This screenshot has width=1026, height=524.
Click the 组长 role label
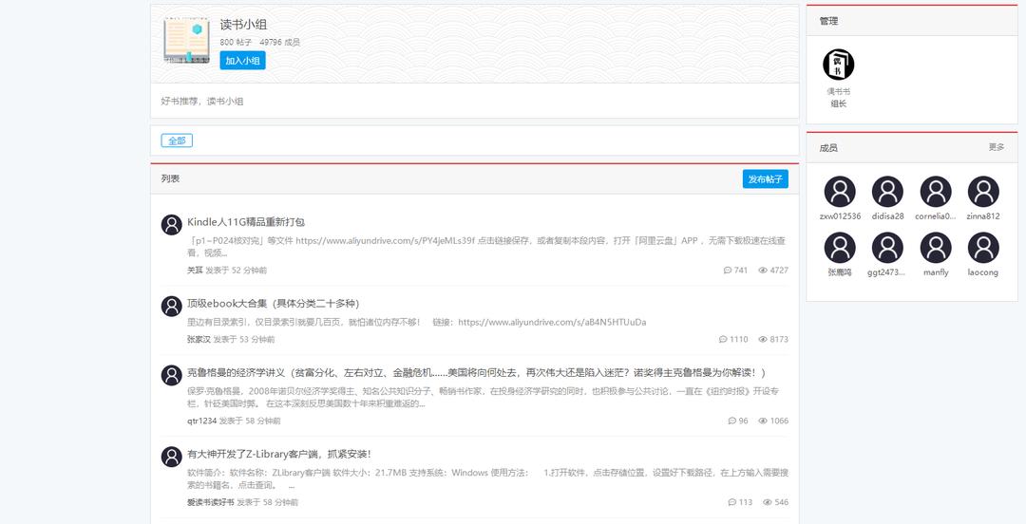(838, 103)
